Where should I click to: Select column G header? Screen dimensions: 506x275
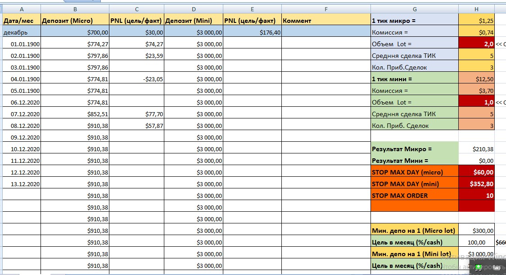pos(415,9)
